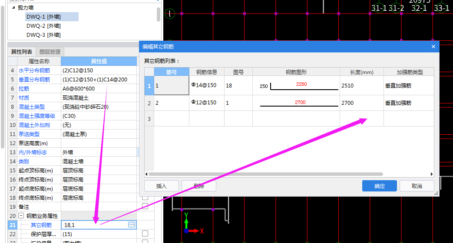Close the 编辑其它钢筋 dialog

(433, 47)
